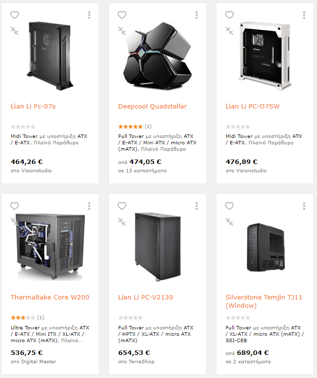
Task: Toggle heart on Lian Li PC-O7SW card
Action: [230, 15]
